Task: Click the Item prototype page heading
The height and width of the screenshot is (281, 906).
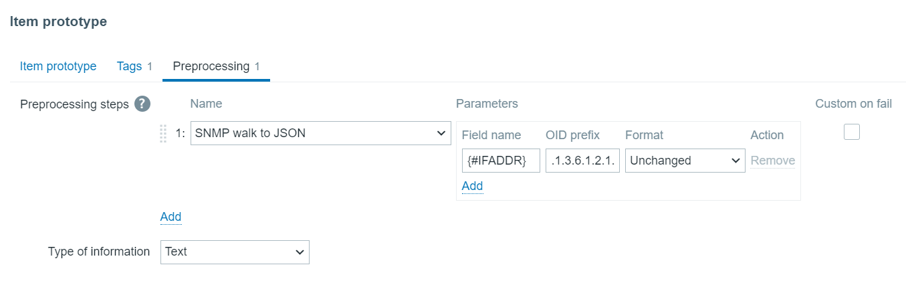Action: [x=58, y=21]
